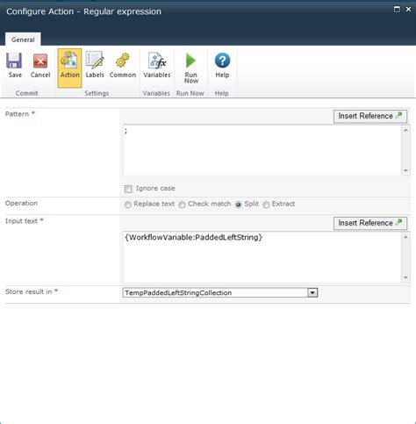This screenshot has height=424, width=416.
Task: Open the Labels settings icon
Action: click(95, 61)
